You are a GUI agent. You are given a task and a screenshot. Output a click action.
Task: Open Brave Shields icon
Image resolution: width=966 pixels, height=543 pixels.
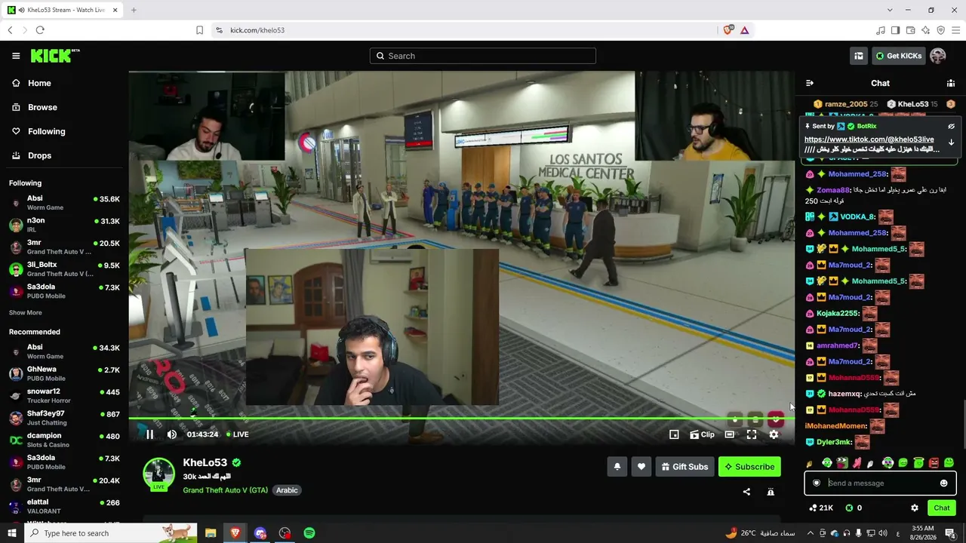[x=728, y=30]
